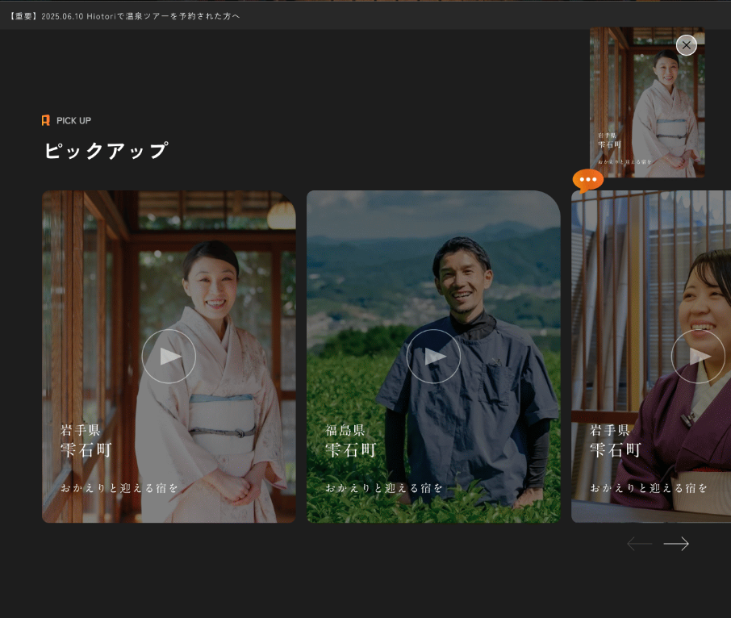Go to next carousel slide with right arrow
This screenshot has height=618, width=731.
click(x=676, y=544)
